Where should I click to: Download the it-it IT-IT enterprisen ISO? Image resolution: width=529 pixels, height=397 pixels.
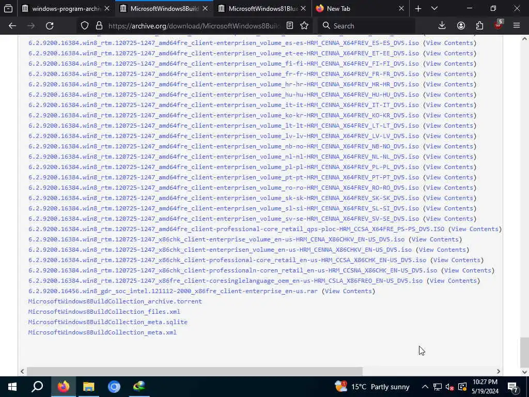[223, 105]
